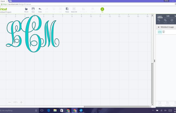Click the 100% zoom level text
176x113 pixels.
[15, 102]
